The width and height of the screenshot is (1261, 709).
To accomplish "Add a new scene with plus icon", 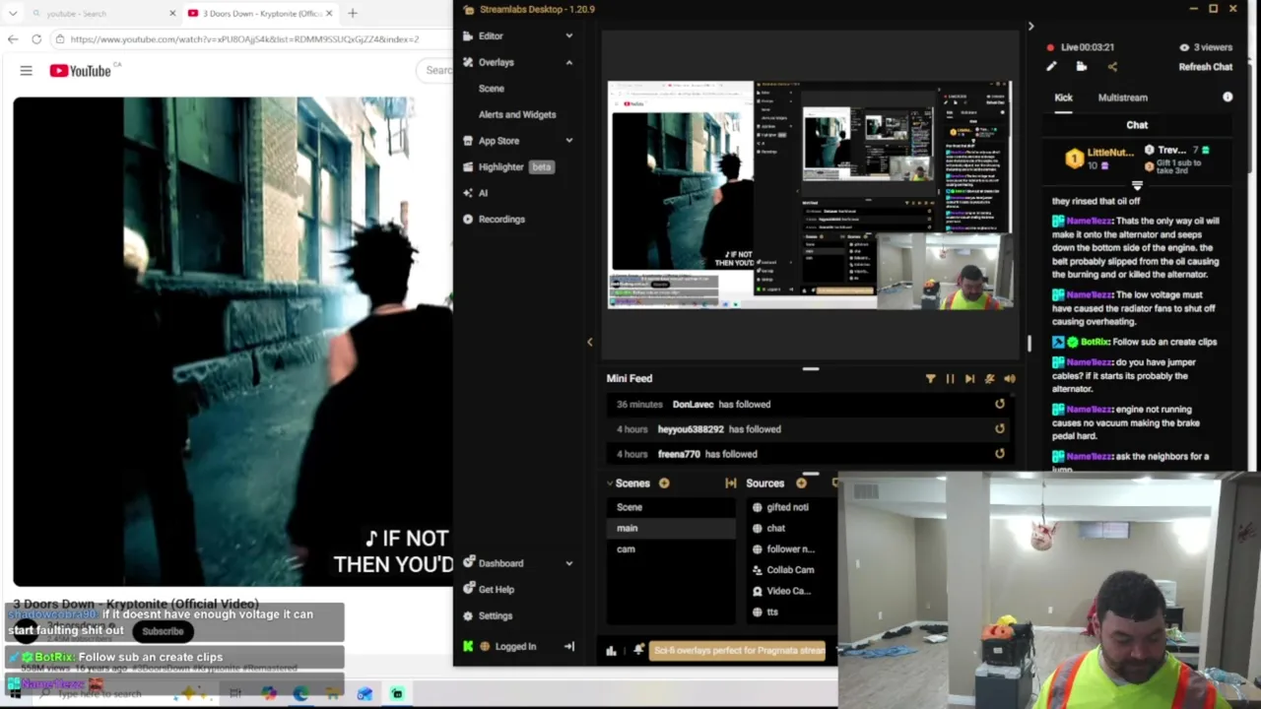I will click(x=664, y=483).
